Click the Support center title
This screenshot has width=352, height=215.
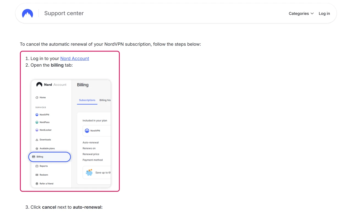pos(64,13)
